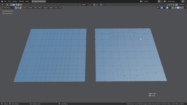Select the tweak arrow tool
Viewport: 187px width, 105px height.
tap(7, 5)
